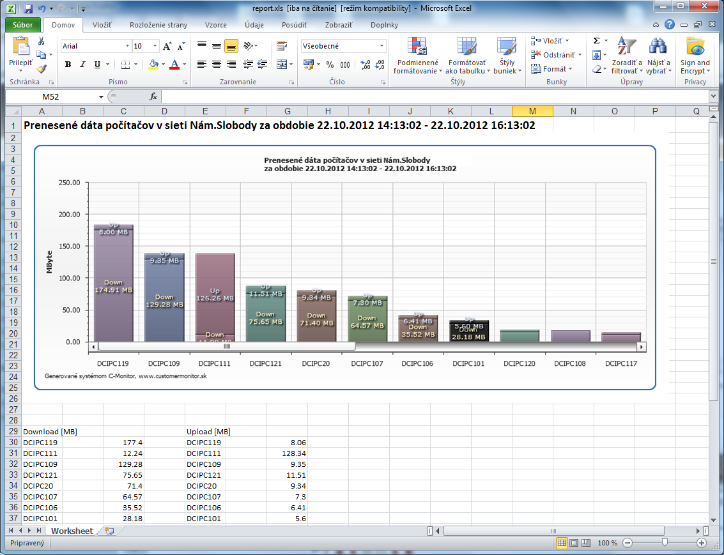724x555 pixels.
Task: Select the Worksheet sheet tab
Action: pyautogui.click(x=72, y=531)
